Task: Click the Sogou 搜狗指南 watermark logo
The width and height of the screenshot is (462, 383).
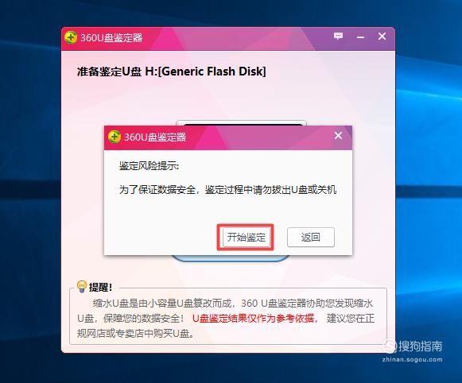Action: coord(413,346)
